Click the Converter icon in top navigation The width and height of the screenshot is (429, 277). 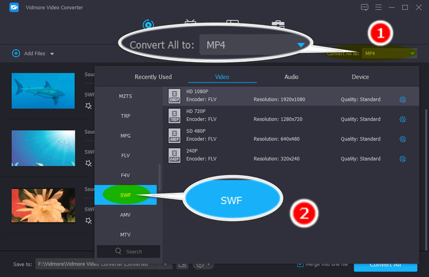(x=148, y=25)
